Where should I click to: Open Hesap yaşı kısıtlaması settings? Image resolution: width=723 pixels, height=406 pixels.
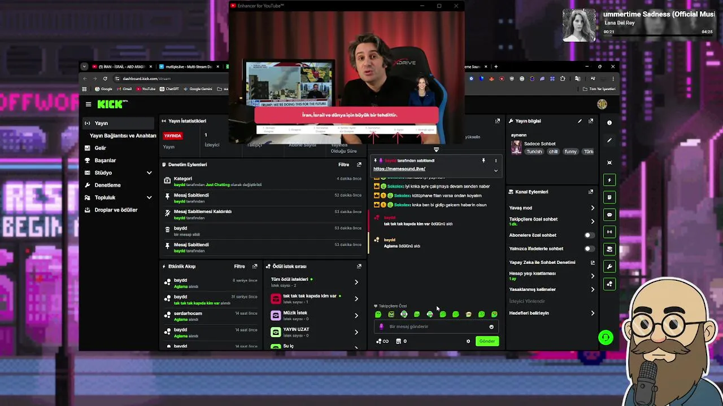[x=593, y=276]
